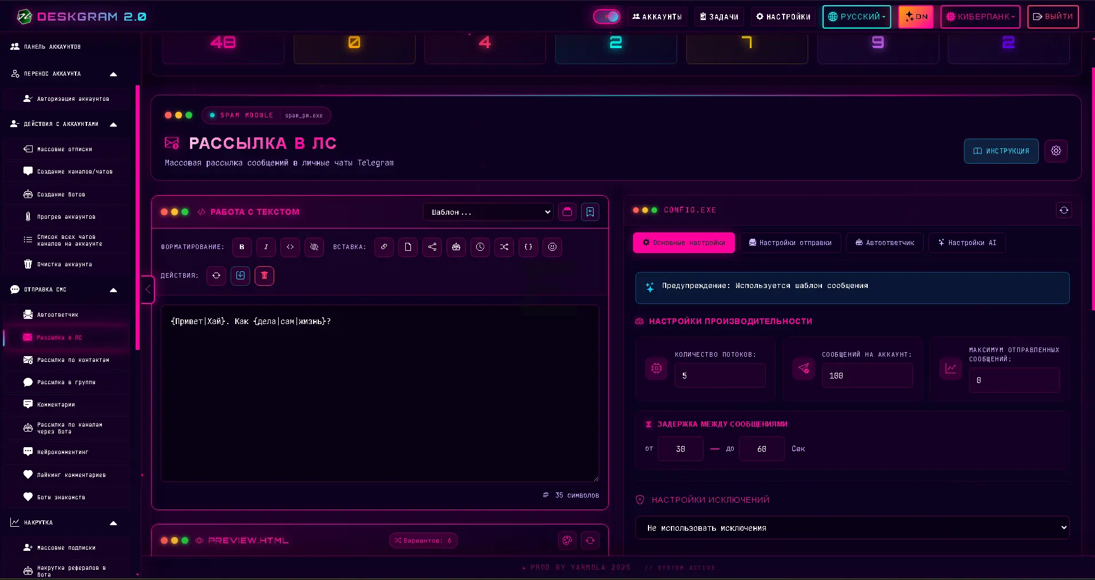Screen dimensions: 1095x580
Task: Open Рассылка по контактам sidebar item
Action: (x=66, y=360)
